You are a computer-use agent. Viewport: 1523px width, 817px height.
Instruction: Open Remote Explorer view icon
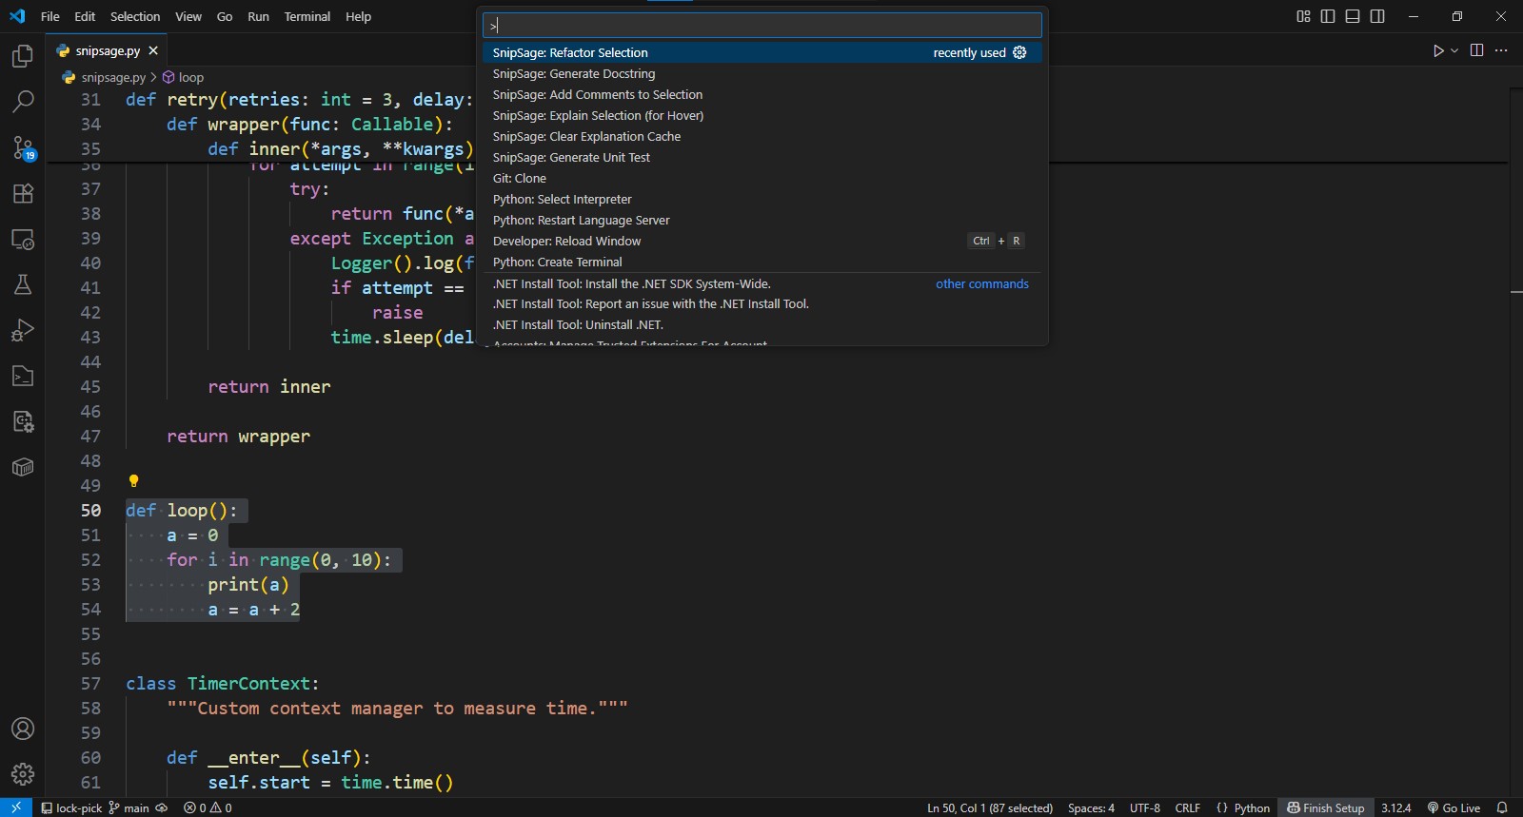[x=23, y=239]
